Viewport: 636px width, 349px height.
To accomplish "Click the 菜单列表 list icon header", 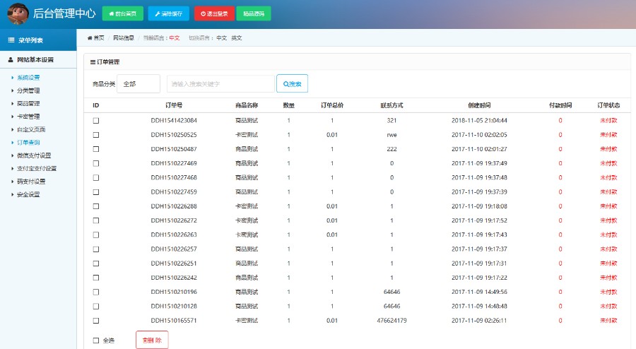I will [x=11, y=40].
